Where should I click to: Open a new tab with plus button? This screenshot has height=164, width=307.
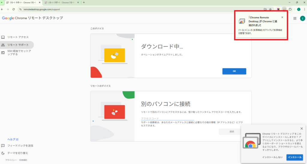click(84, 2)
